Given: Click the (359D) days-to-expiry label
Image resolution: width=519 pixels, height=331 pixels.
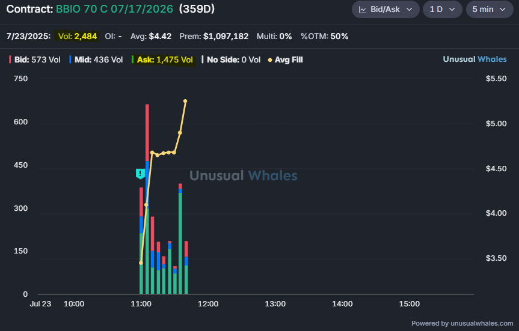Looking at the screenshot, I should coord(197,9).
